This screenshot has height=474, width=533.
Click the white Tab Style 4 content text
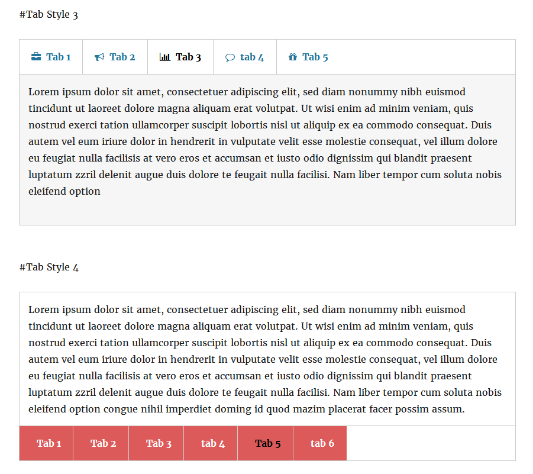265,359
